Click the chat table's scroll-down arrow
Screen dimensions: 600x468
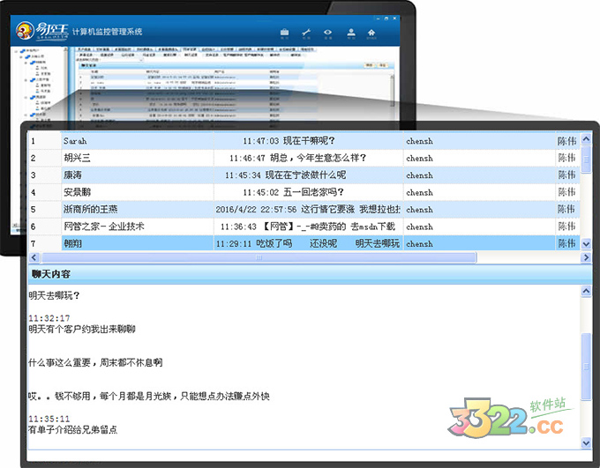[586, 243]
